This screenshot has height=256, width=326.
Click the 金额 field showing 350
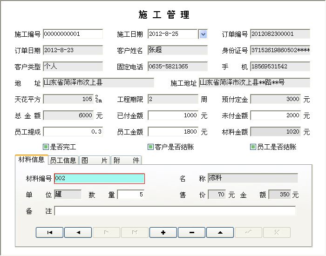279,195
